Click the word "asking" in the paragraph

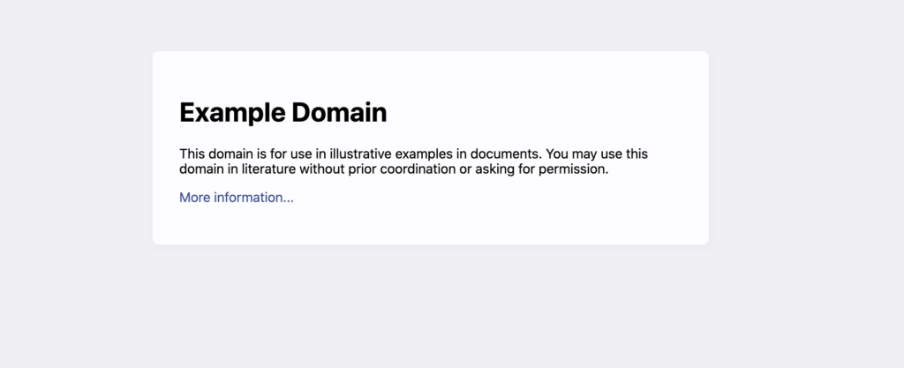tap(495, 169)
